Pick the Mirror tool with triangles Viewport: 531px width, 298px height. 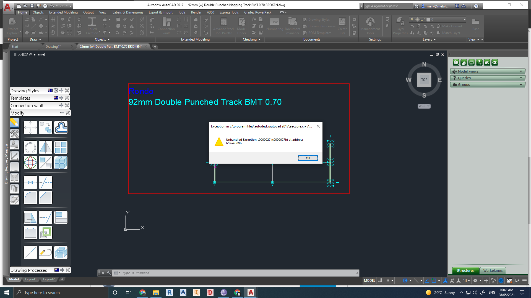(46, 147)
